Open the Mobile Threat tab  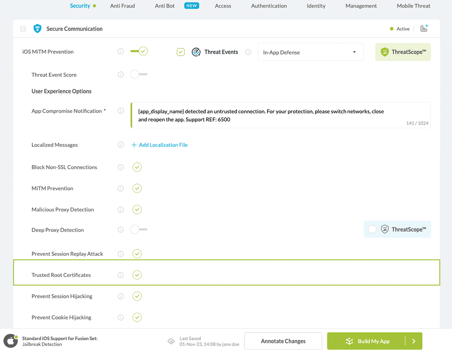click(x=413, y=6)
